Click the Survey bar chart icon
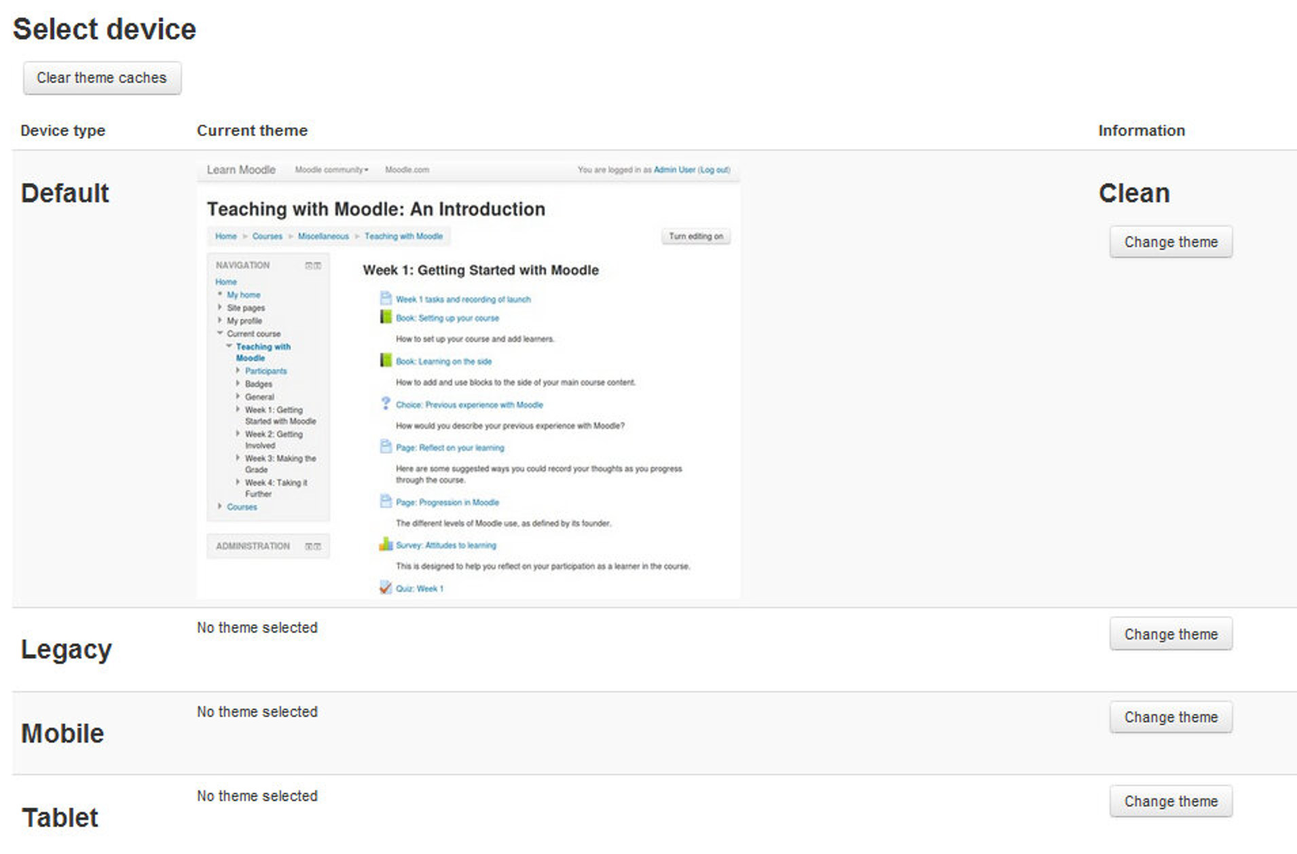This screenshot has width=1297, height=854. point(385,544)
